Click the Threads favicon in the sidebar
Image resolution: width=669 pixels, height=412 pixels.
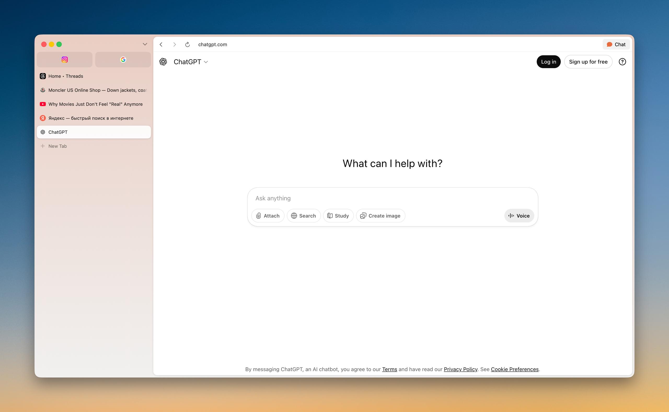[x=43, y=76]
